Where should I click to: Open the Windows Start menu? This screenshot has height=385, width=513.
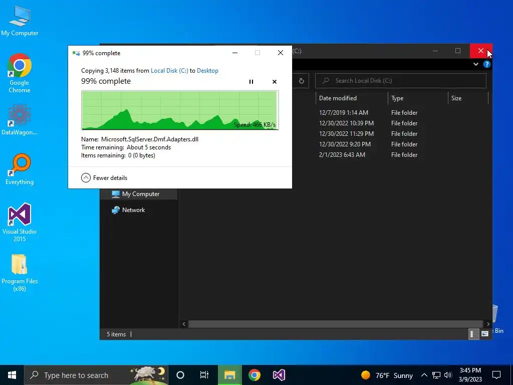[x=12, y=375]
